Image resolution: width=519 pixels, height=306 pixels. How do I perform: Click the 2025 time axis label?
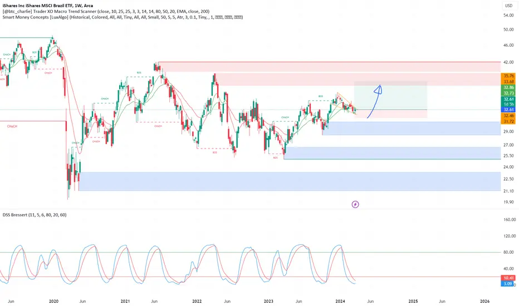413,301
